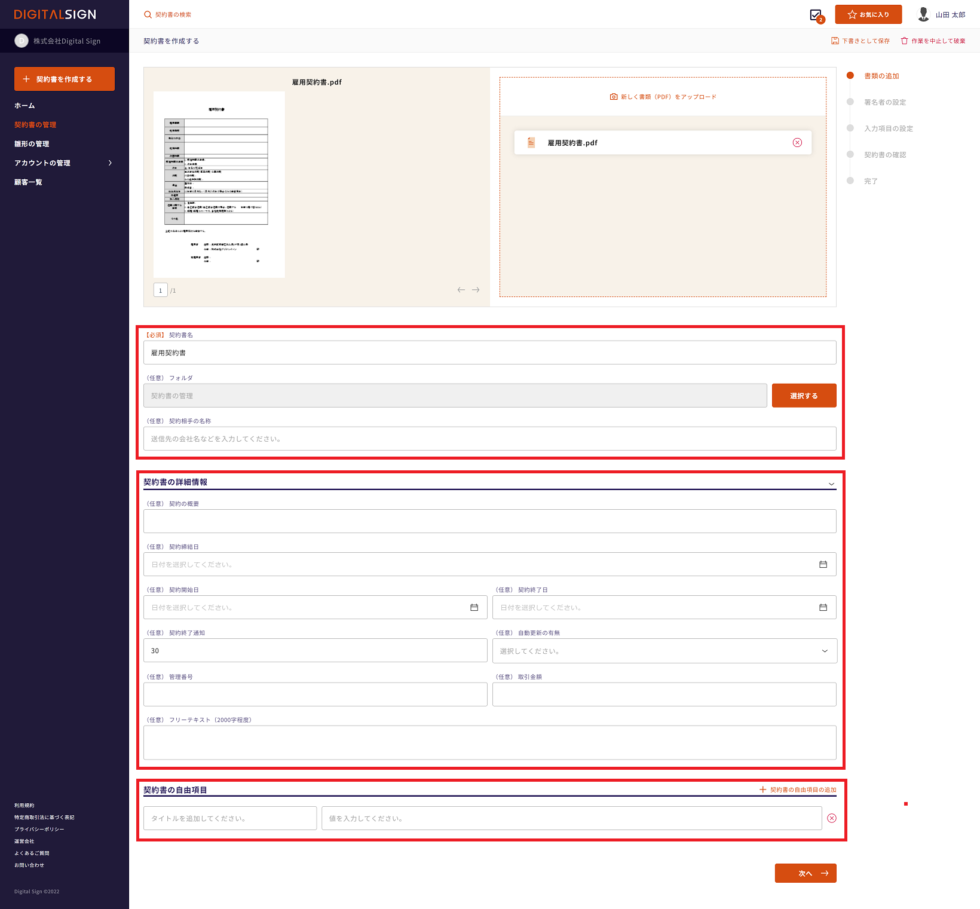
Task: Open the task checklist notification icon
Action: click(x=816, y=15)
